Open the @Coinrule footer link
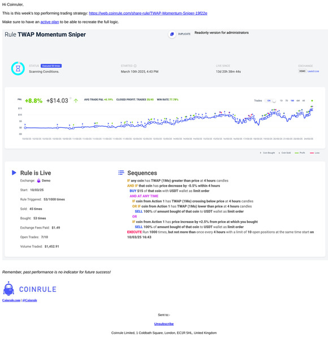 click(29, 300)
